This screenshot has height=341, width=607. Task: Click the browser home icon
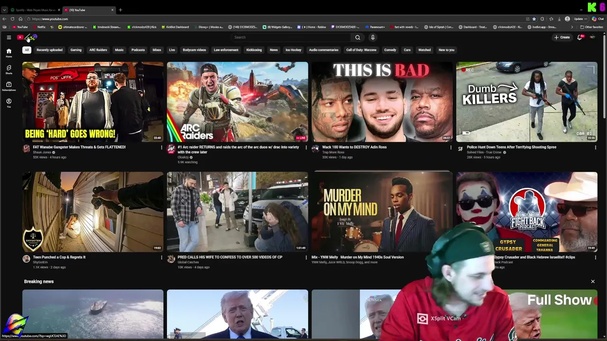point(20,19)
